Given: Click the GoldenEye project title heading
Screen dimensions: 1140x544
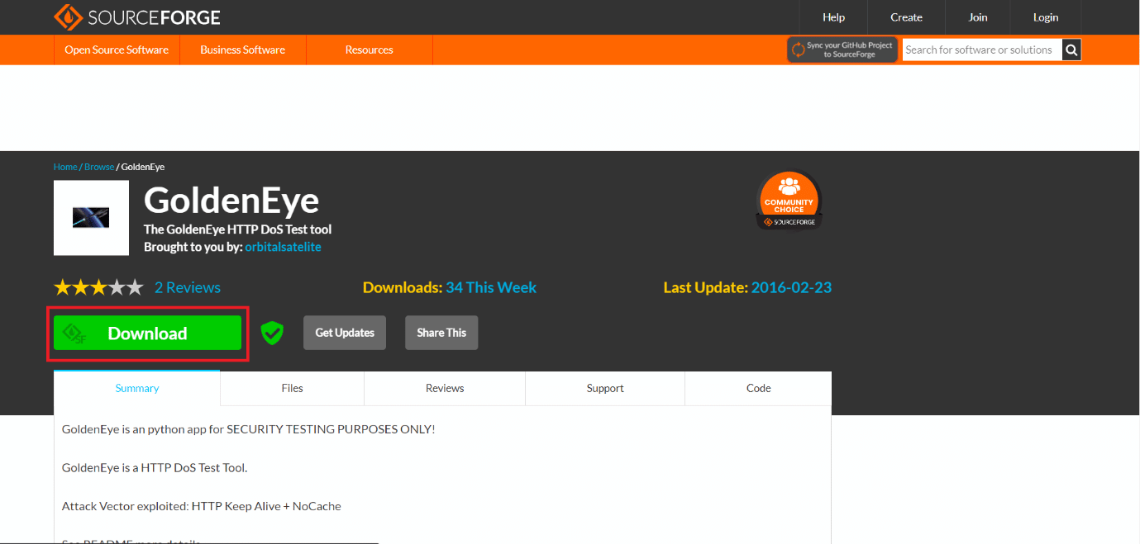Looking at the screenshot, I should pyautogui.click(x=231, y=201).
